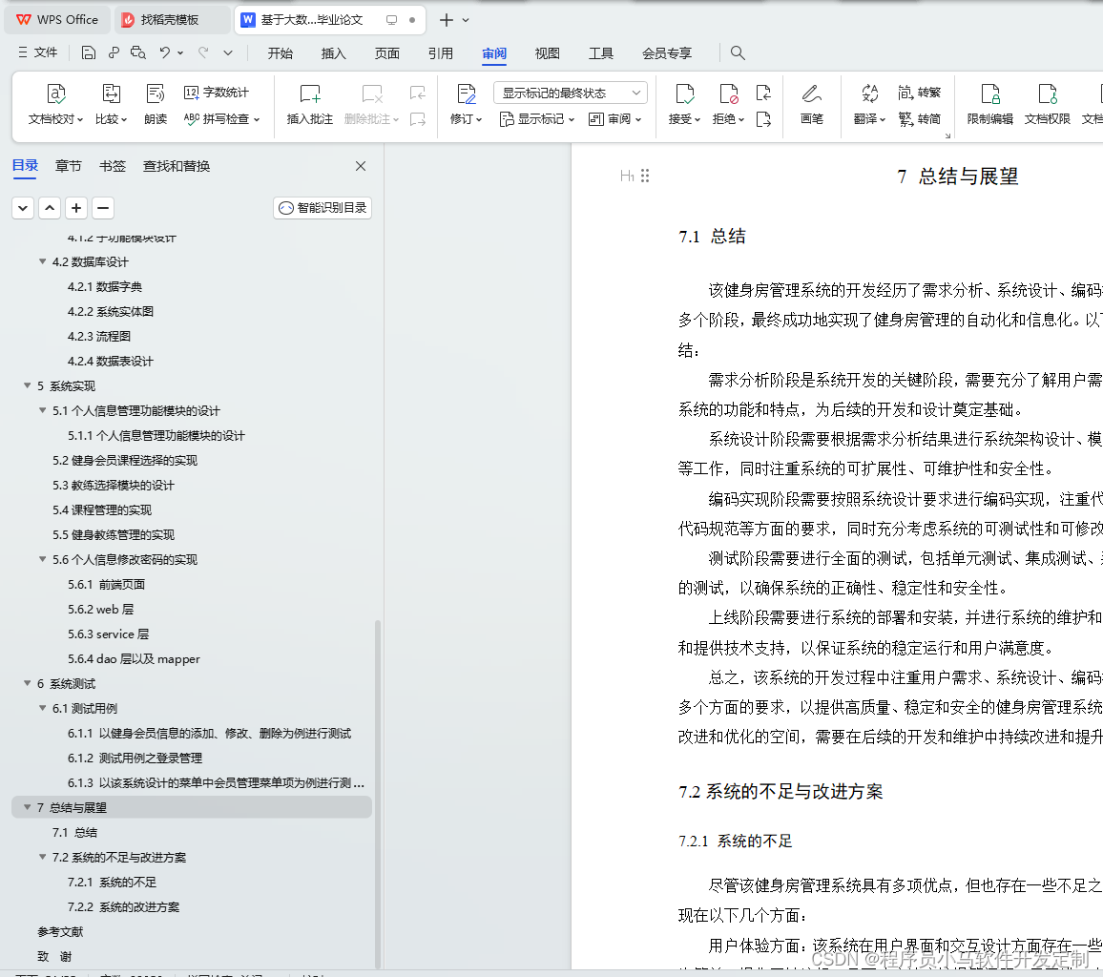Switch to the 插入 ribbon tab
The width and height of the screenshot is (1103, 977).
click(x=333, y=53)
